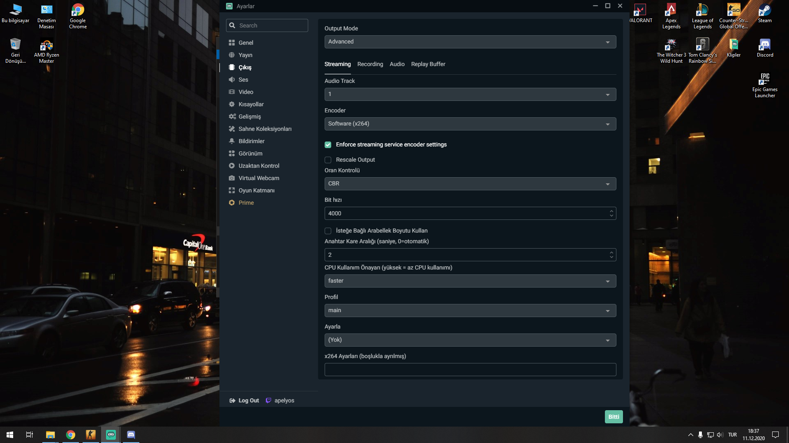Open the Encoder dropdown showing Software x264

(x=470, y=124)
